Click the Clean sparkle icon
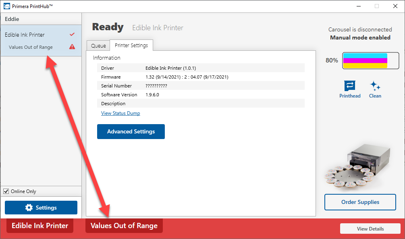 click(x=375, y=85)
